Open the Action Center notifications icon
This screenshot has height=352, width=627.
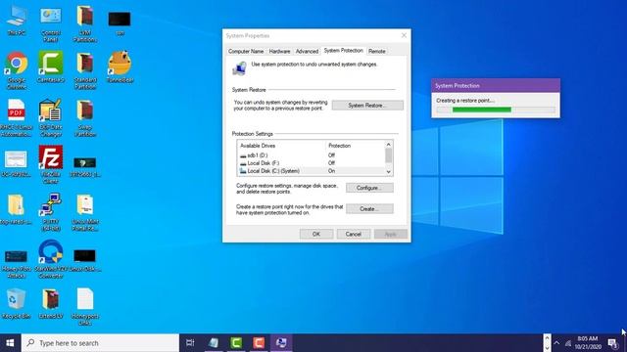pyautogui.click(x=612, y=343)
